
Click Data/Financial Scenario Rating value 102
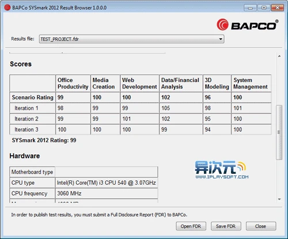(165, 98)
